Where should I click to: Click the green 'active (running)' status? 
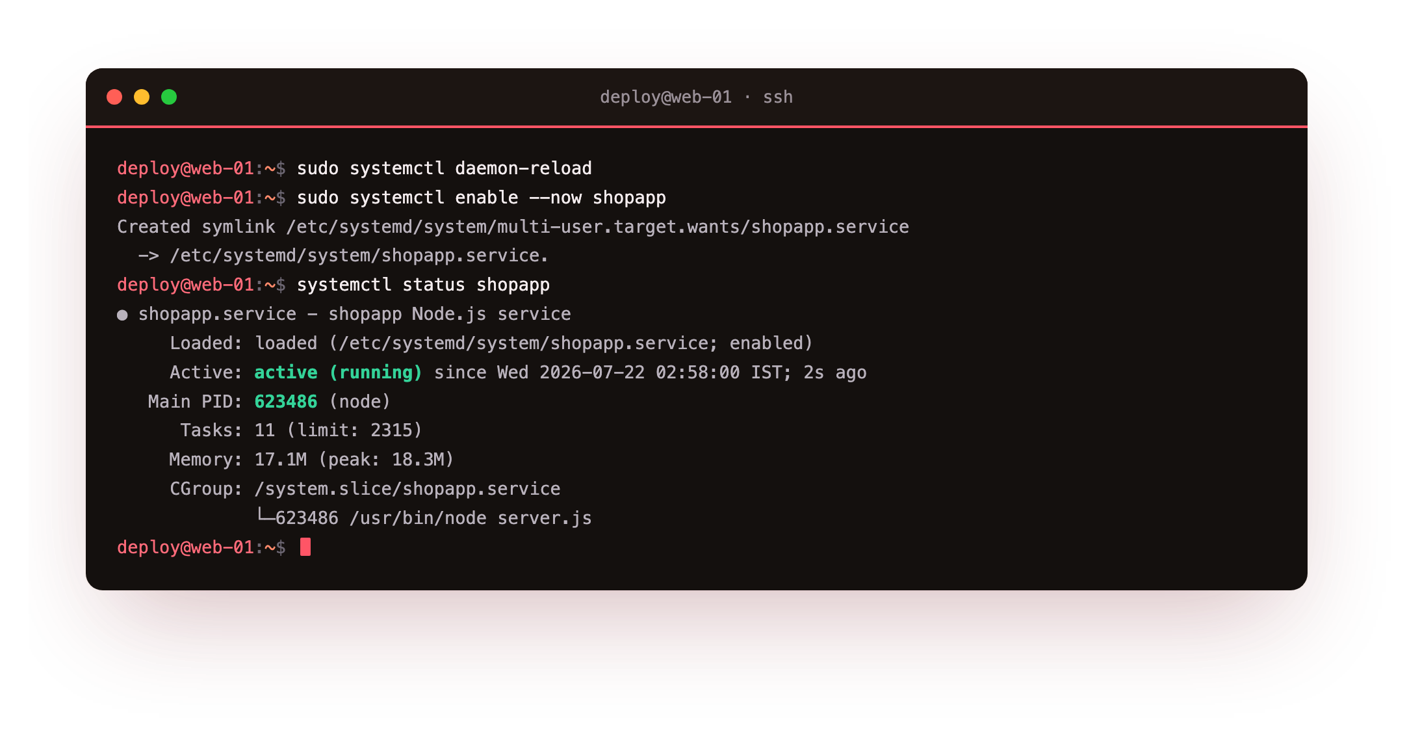tap(338, 373)
